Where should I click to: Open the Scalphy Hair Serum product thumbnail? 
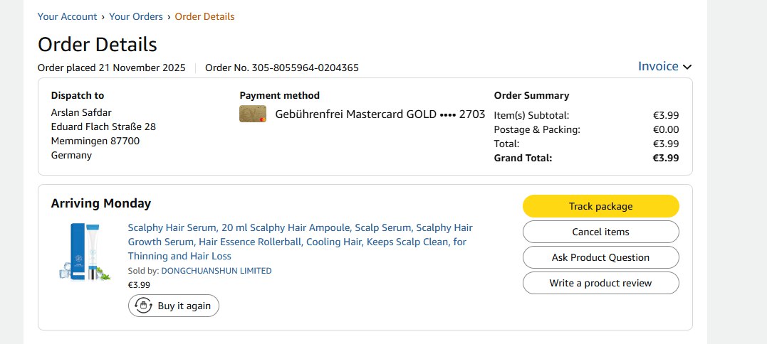tap(83, 251)
